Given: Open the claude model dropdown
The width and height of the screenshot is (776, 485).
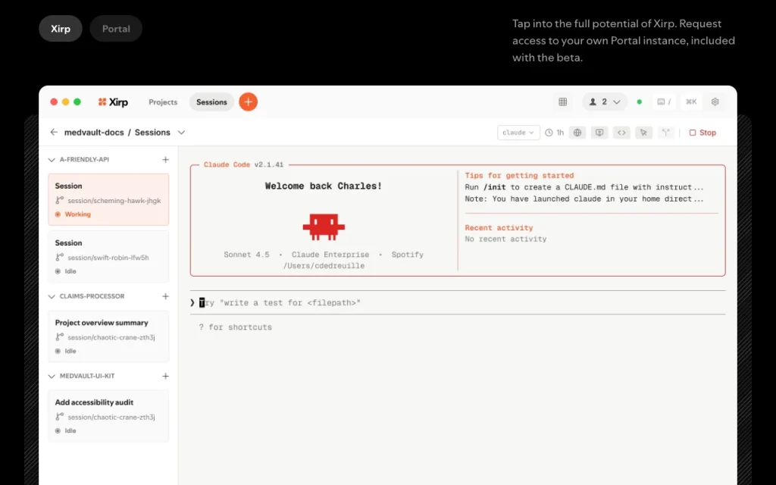Looking at the screenshot, I should click(518, 133).
